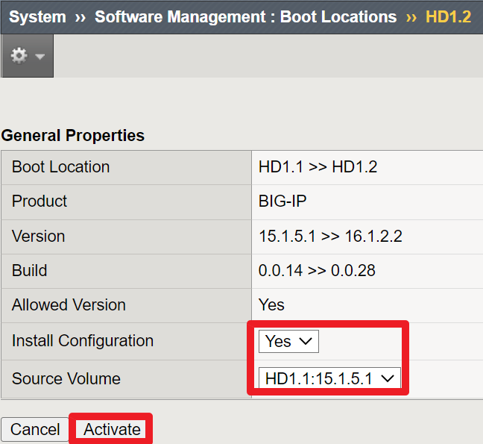This screenshot has height=444, width=483.
Task: Click the Boot Location label
Action: 60,167
